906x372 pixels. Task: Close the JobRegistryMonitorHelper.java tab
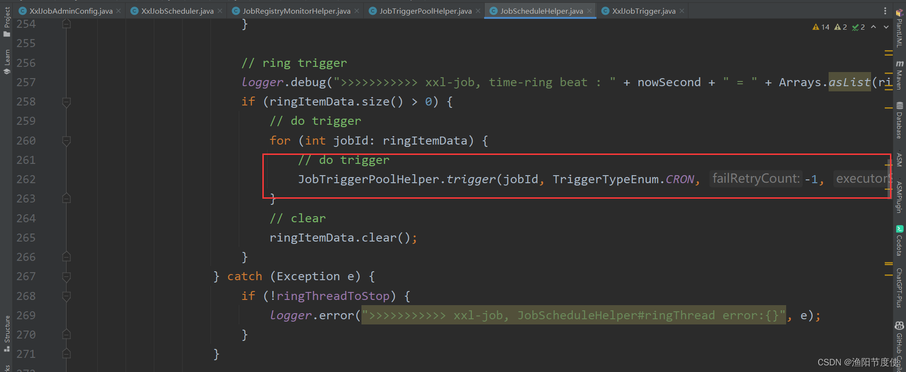(357, 11)
